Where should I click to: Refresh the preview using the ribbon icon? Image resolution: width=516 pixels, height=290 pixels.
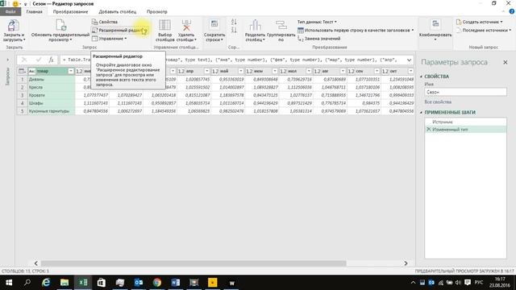[x=61, y=25]
